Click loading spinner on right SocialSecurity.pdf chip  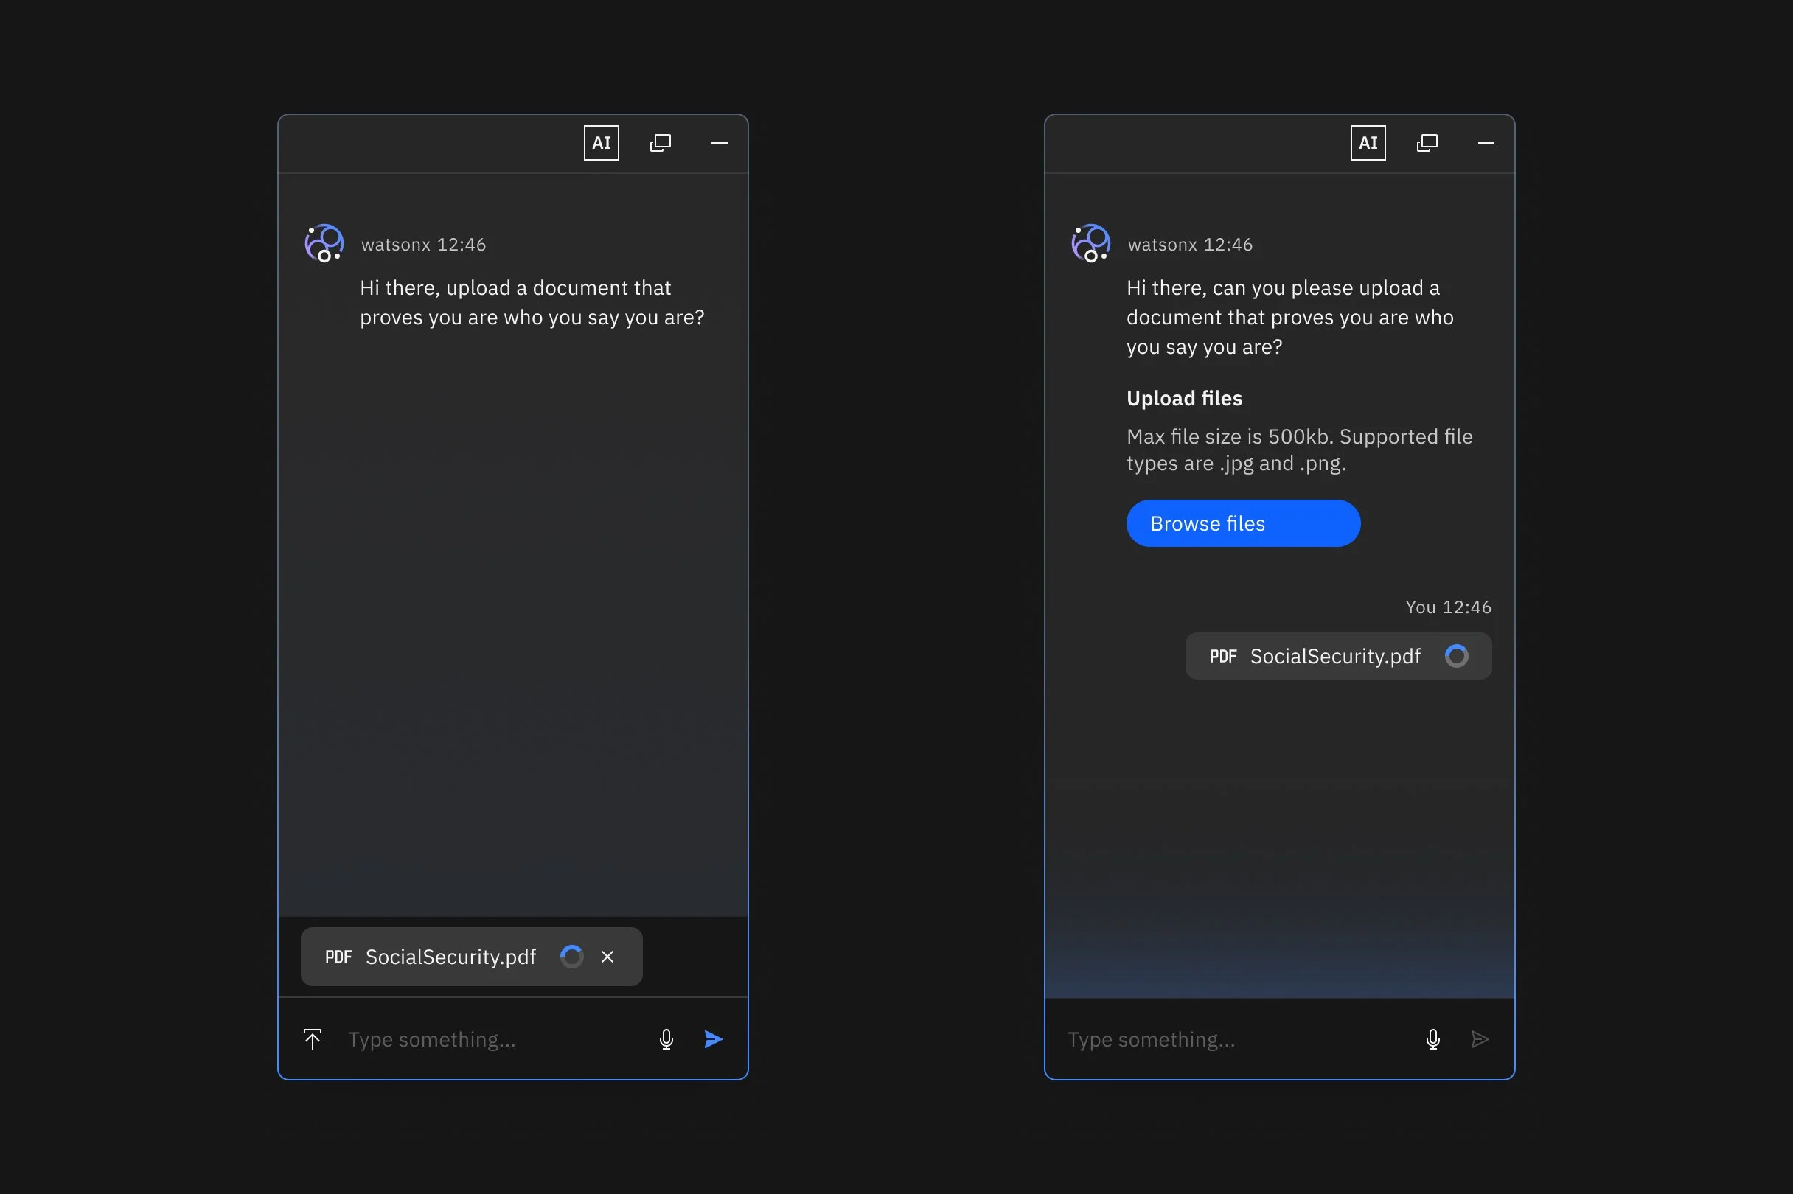click(1455, 656)
